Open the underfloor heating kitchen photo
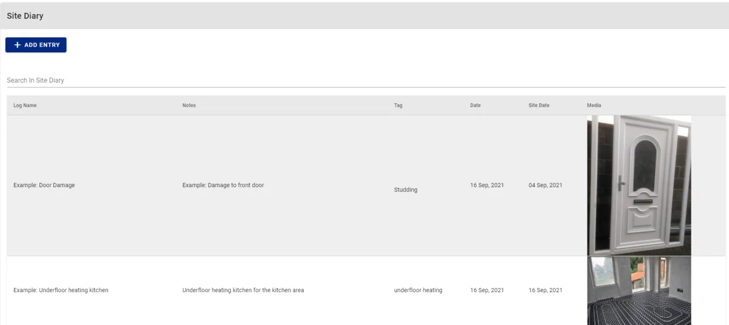 click(639, 290)
